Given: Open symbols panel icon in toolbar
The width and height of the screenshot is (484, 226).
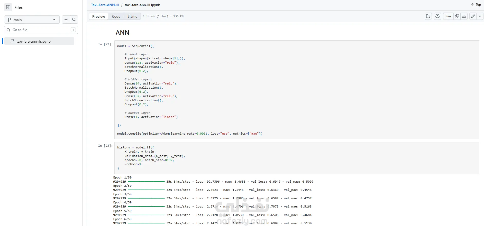Looking at the screenshot, I should [428, 16].
